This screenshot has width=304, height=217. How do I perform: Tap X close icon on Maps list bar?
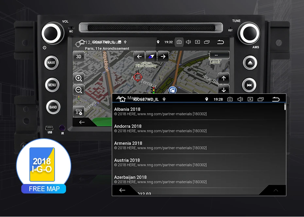point(250,99)
